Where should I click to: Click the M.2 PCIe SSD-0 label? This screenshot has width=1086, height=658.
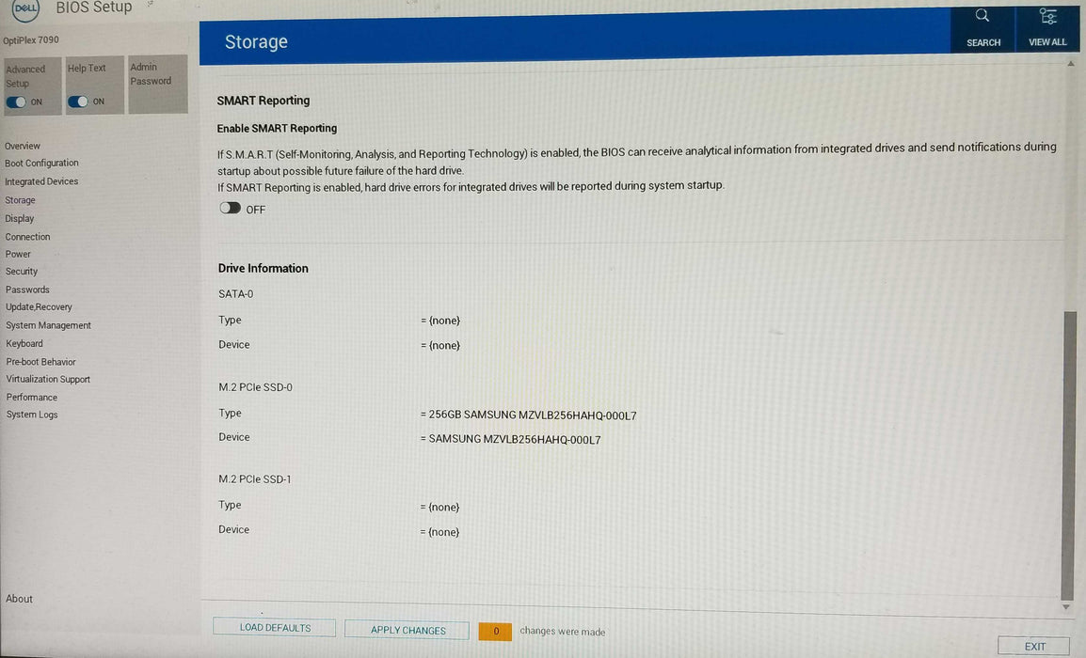[256, 387]
